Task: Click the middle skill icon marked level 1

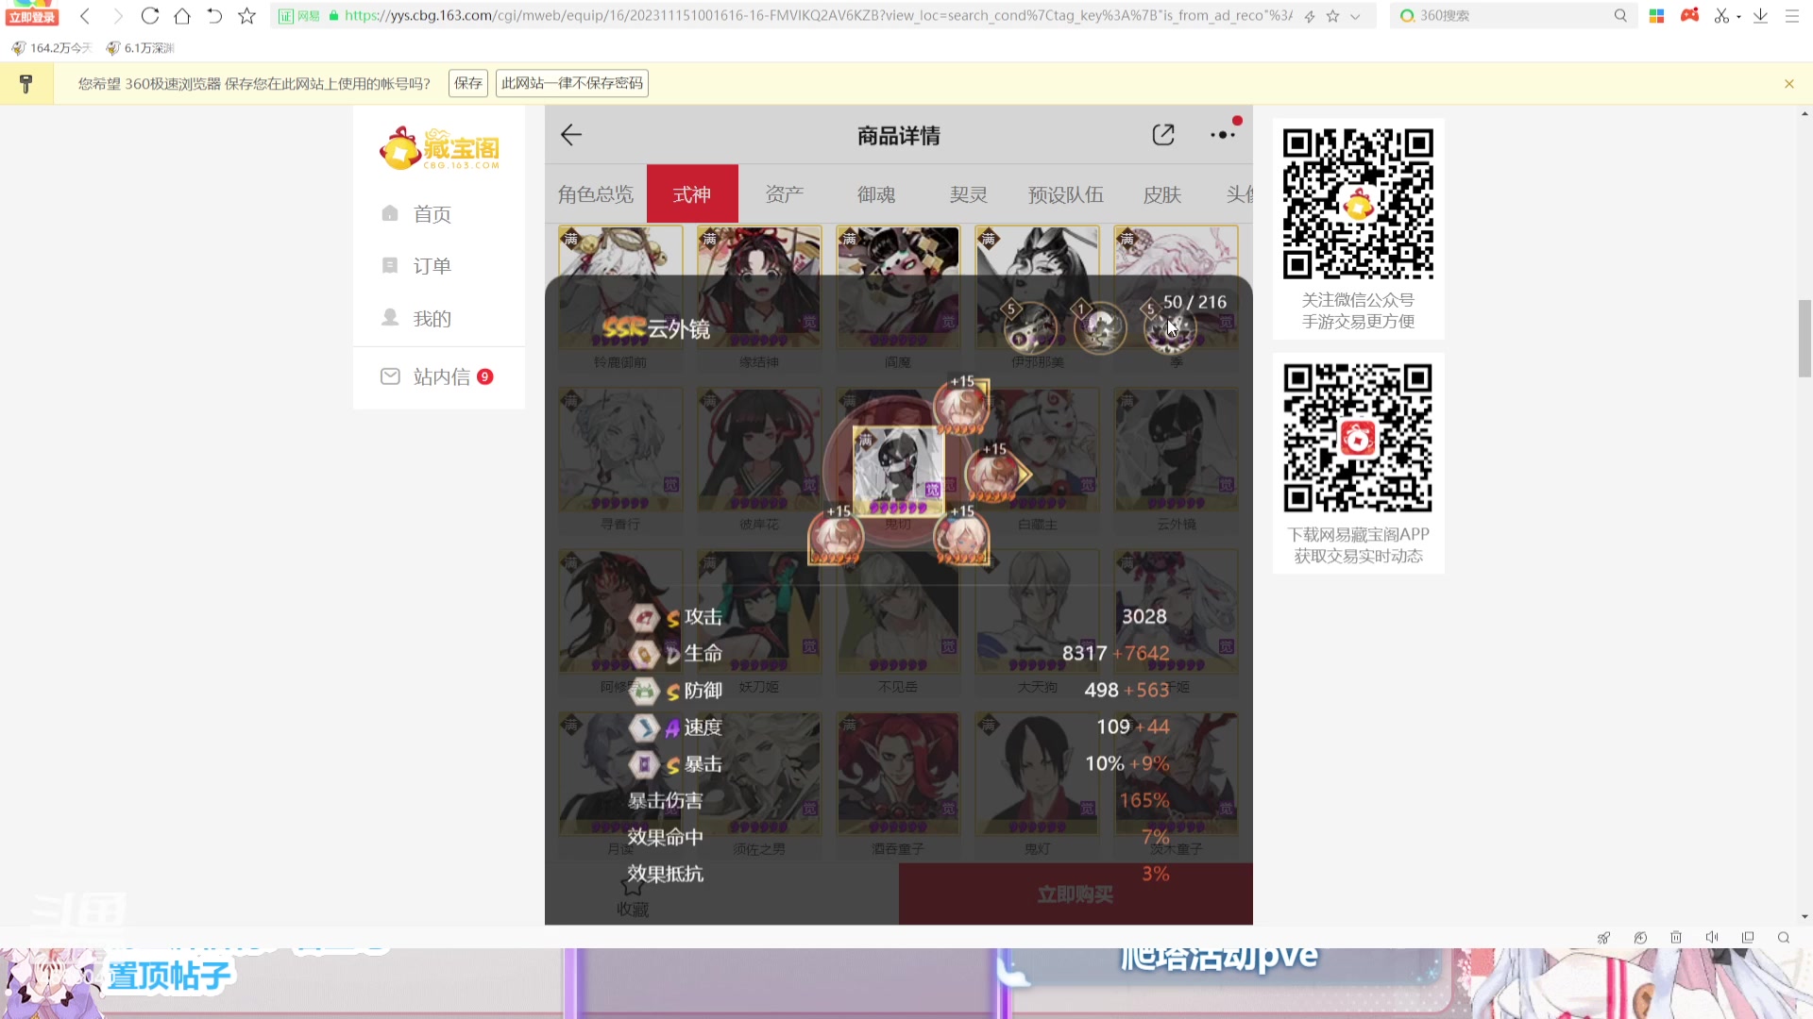Action: pos(1100,327)
